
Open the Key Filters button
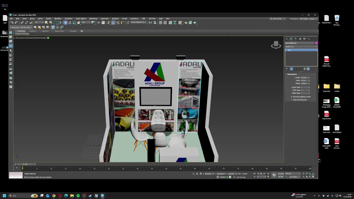tap(294, 177)
